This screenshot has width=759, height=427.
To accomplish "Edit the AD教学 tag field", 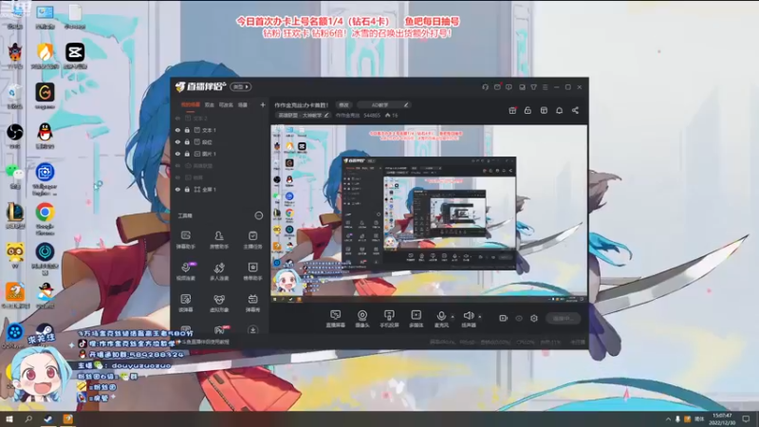I will (x=385, y=105).
